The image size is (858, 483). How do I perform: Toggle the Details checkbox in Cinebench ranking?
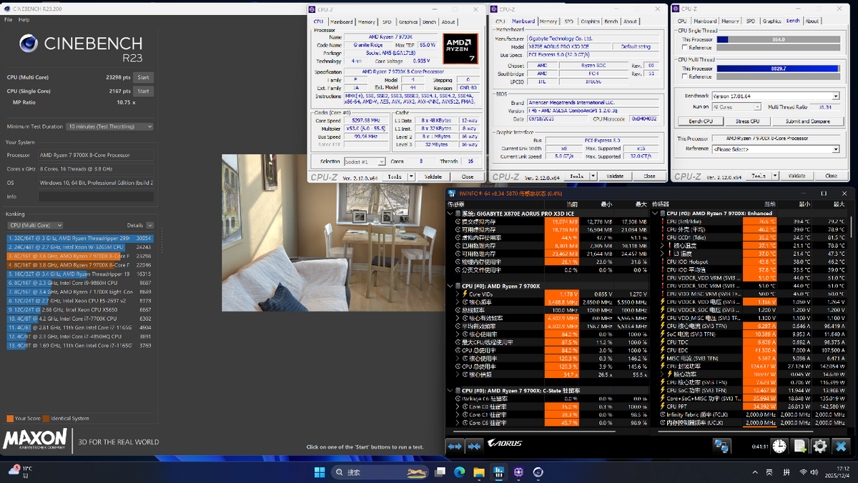(x=150, y=225)
